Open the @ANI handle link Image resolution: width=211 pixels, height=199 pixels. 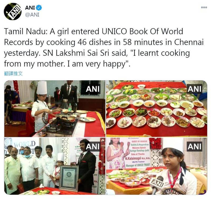(32, 15)
